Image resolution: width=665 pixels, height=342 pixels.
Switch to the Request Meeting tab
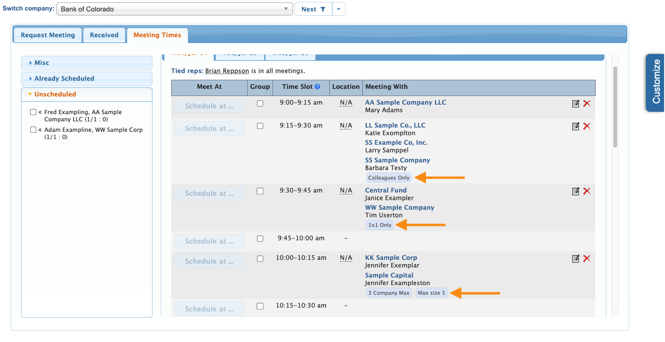(x=48, y=35)
